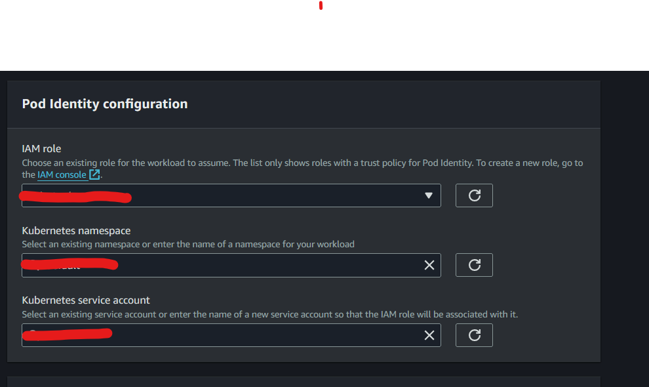Click the IAM role trust policy description text
649x387 pixels.
tap(302, 169)
